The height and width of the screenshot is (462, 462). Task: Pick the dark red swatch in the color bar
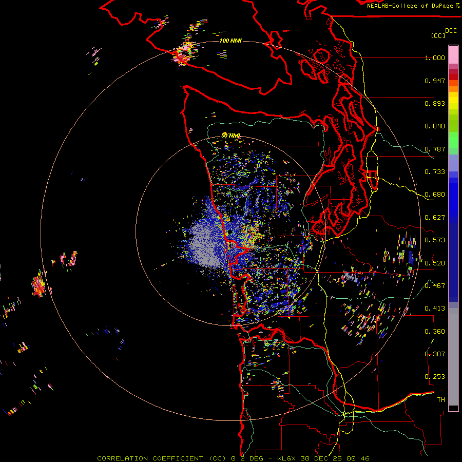point(453,76)
